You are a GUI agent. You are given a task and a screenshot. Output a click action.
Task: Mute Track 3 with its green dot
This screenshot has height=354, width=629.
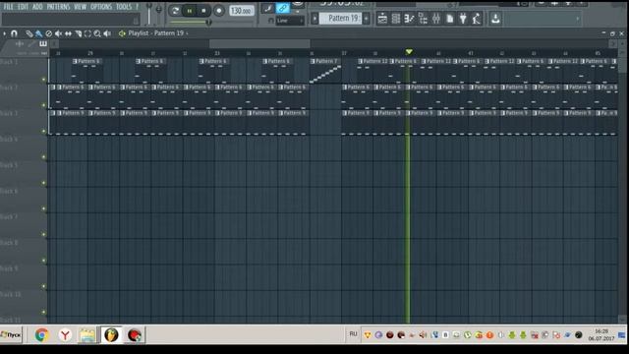pos(43,131)
